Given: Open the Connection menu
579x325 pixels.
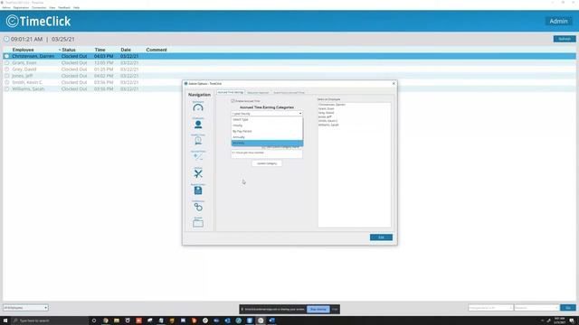Looking at the screenshot, I should [x=39, y=7].
